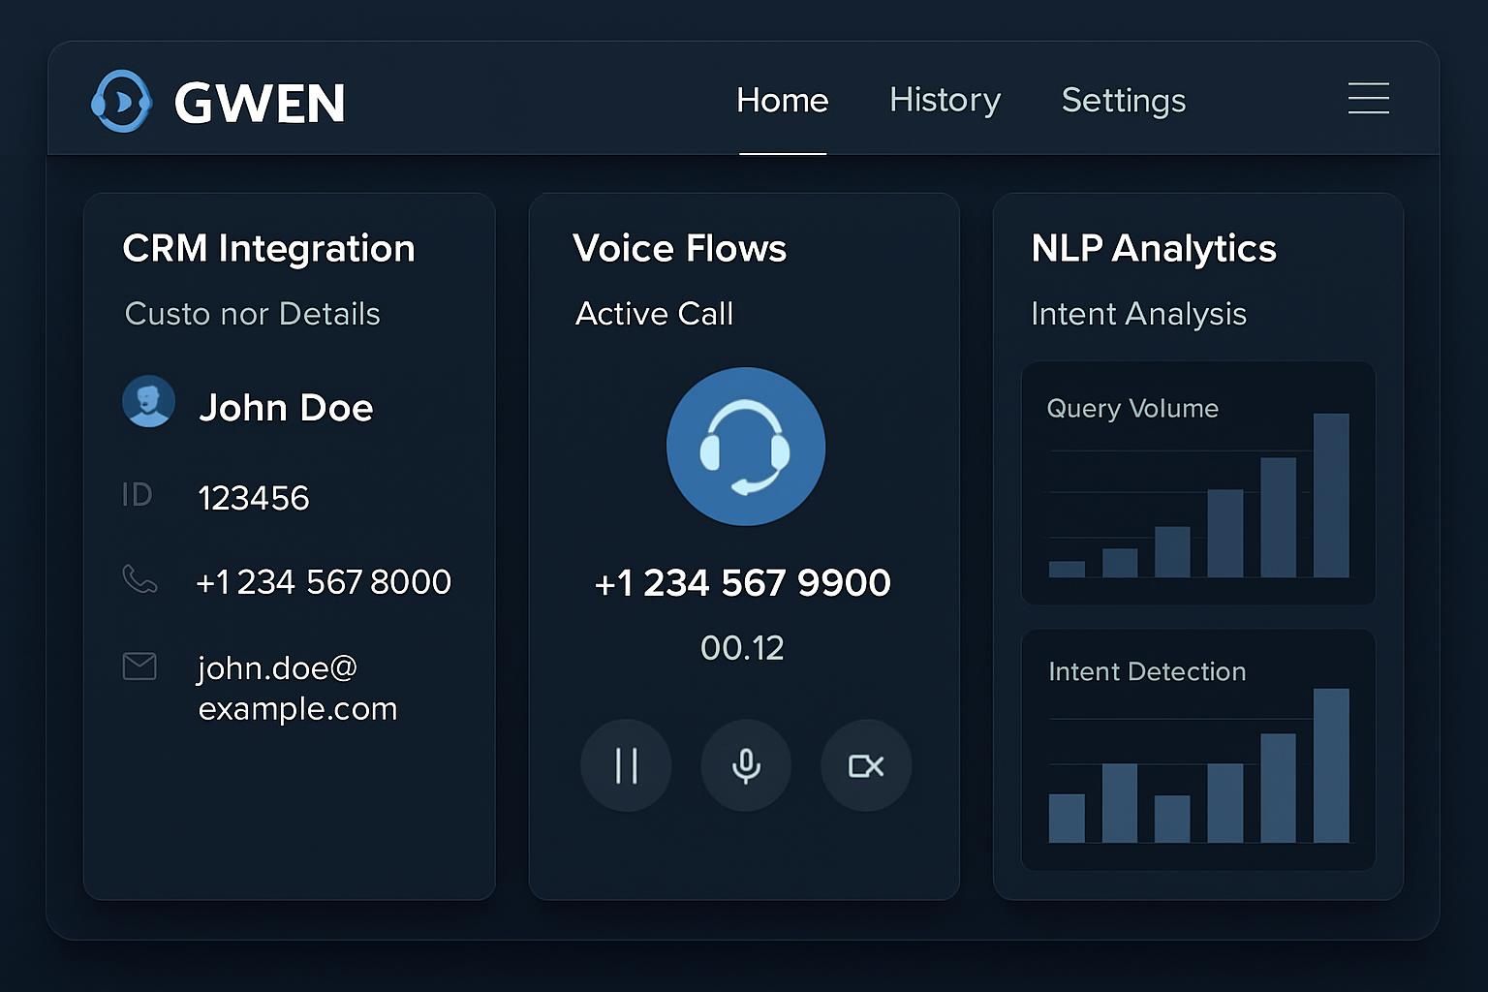Click the ID label
Image resolution: width=1488 pixels, height=992 pixels.
pyautogui.click(x=137, y=495)
